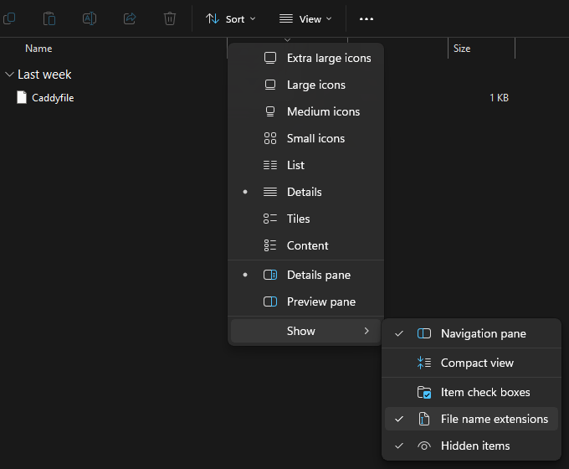
Task: Enable Item check boxes
Action: click(471, 392)
